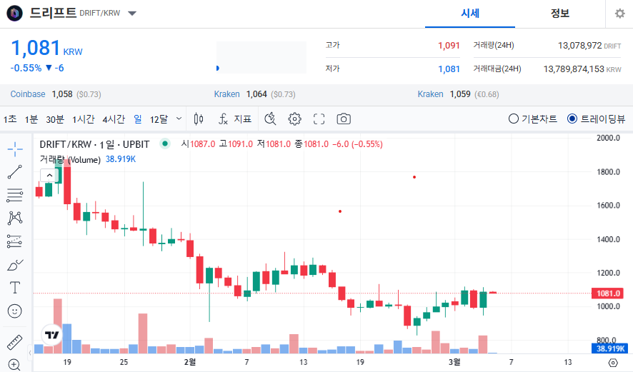This screenshot has height=372, width=633.
Task: Click the 고가 1,091 high value
Action: pyautogui.click(x=449, y=46)
